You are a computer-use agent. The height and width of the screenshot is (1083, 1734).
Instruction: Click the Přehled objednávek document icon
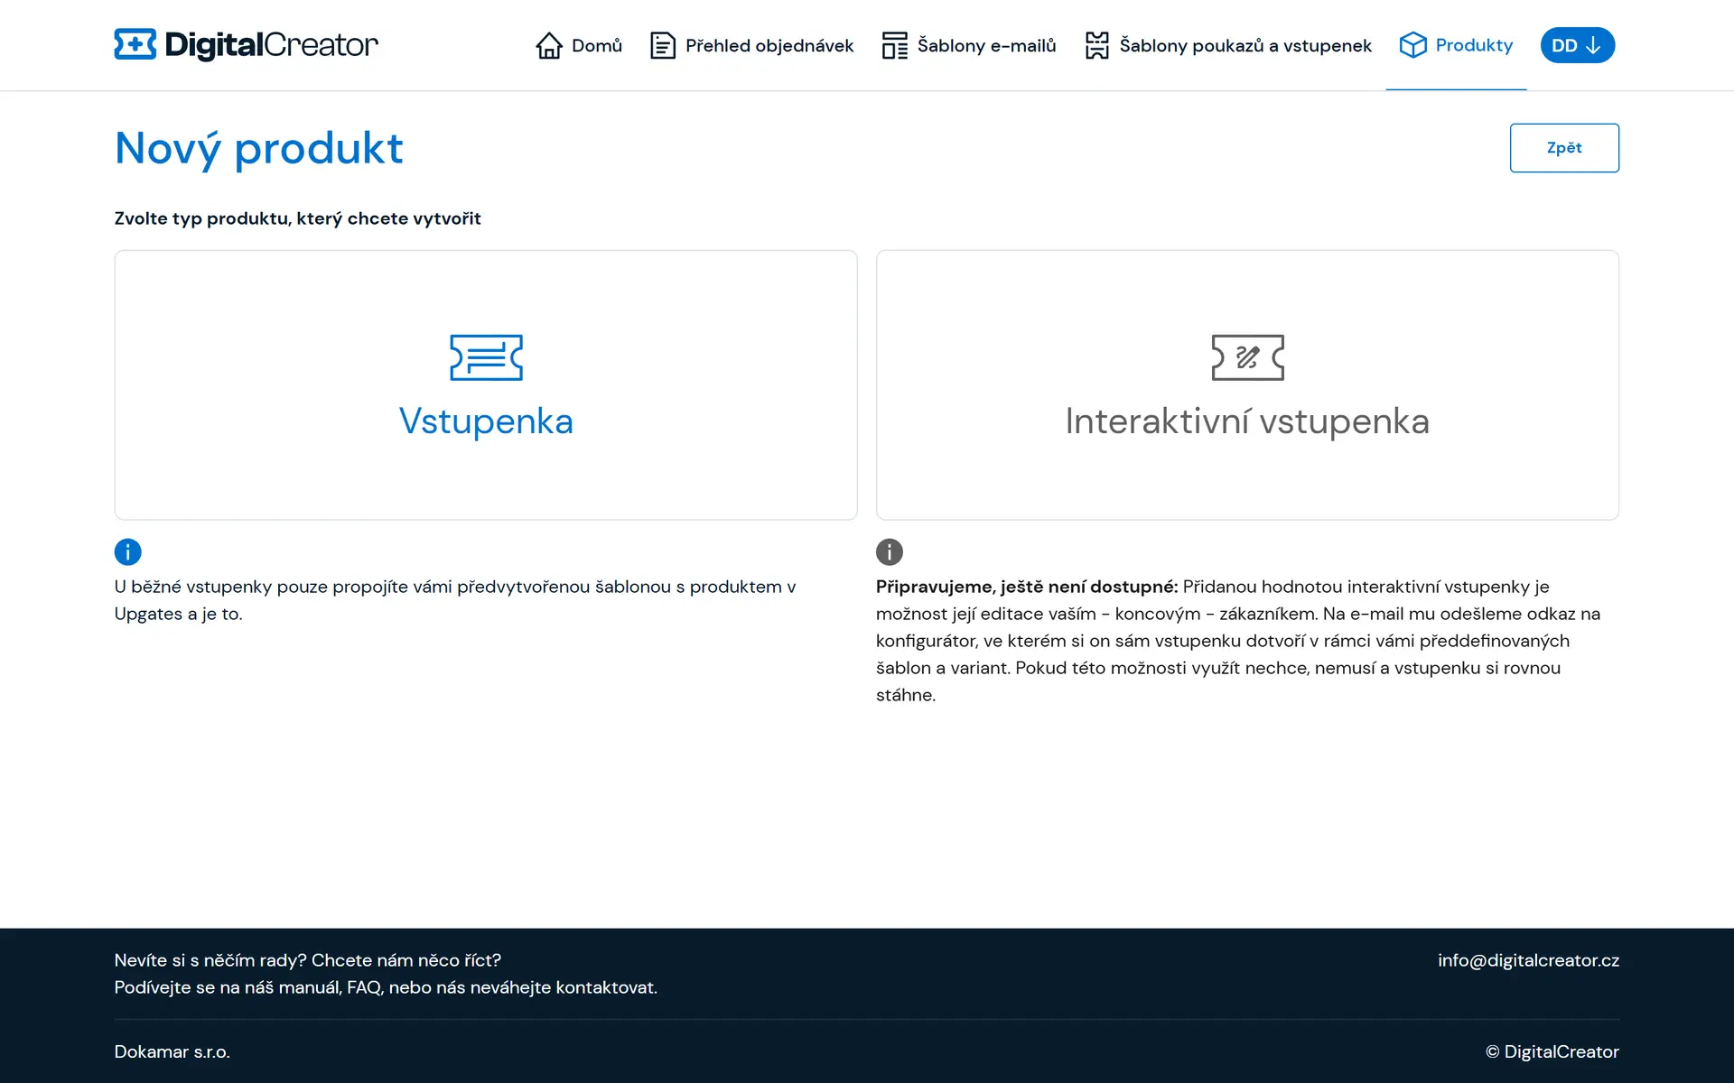[663, 45]
